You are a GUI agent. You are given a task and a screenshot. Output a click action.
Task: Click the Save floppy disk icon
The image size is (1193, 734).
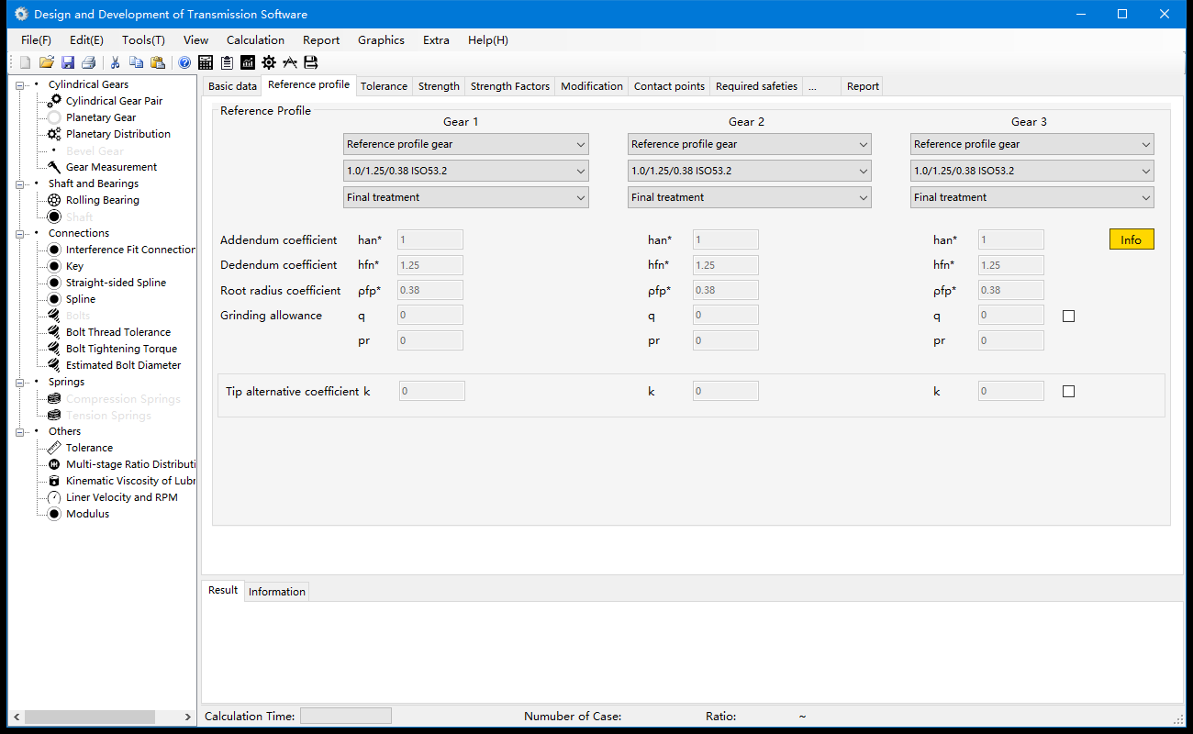tap(68, 62)
